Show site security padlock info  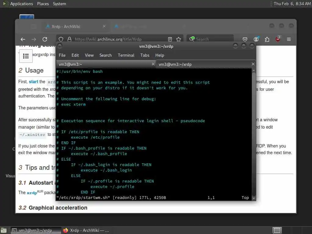[69, 39]
